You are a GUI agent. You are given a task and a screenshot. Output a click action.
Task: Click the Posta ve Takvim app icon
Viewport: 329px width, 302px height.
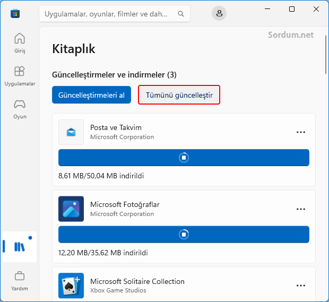[x=71, y=132]
